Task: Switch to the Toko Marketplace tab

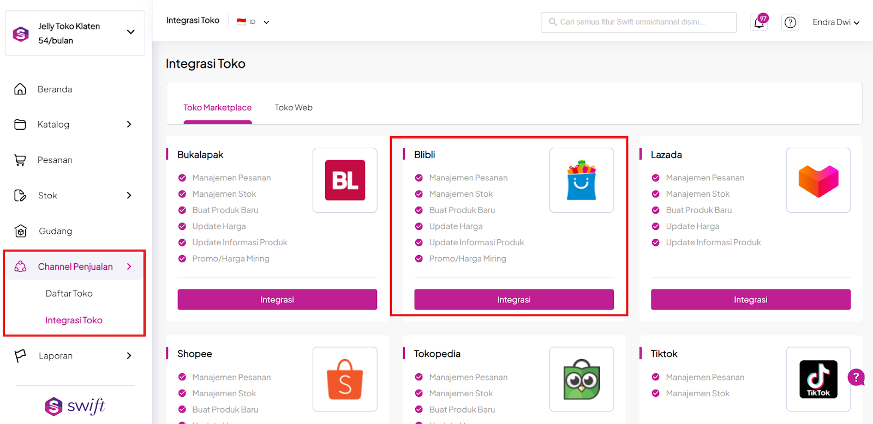Action: point(218,108)
